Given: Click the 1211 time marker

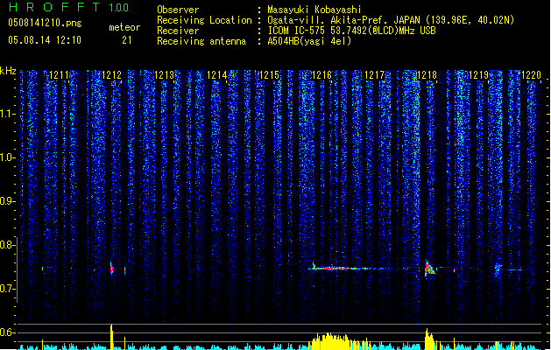Looking at the screenshot, I should point(59,75).
